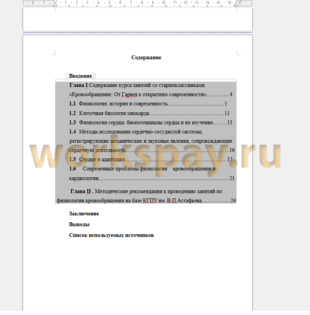Click the right indent marker on ruler
Viewport: 310px width, 315px height.
(x=237, y=5)
